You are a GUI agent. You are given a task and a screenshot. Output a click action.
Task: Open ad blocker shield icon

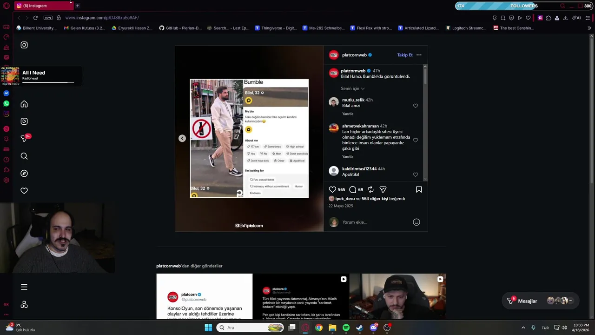(x=511, y=18)
